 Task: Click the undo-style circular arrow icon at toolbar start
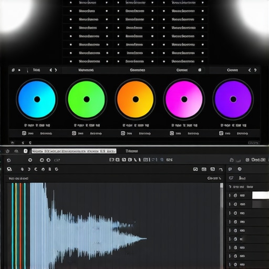click(9, 160)
